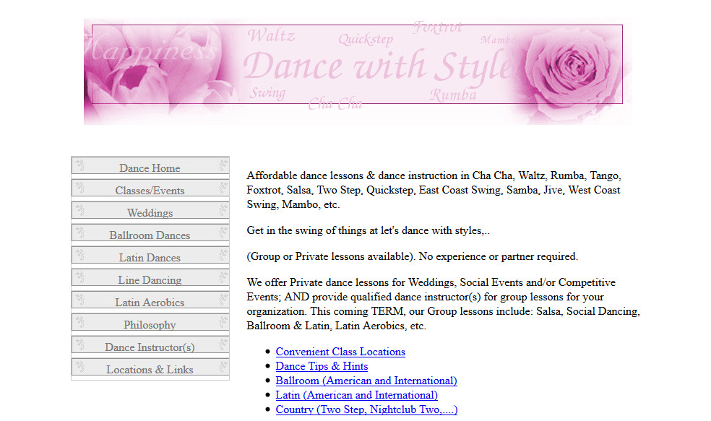Click Ballroom (American and International) link
Screen dimensions: 711x421
pyautogui.click(x=366, y=381)
